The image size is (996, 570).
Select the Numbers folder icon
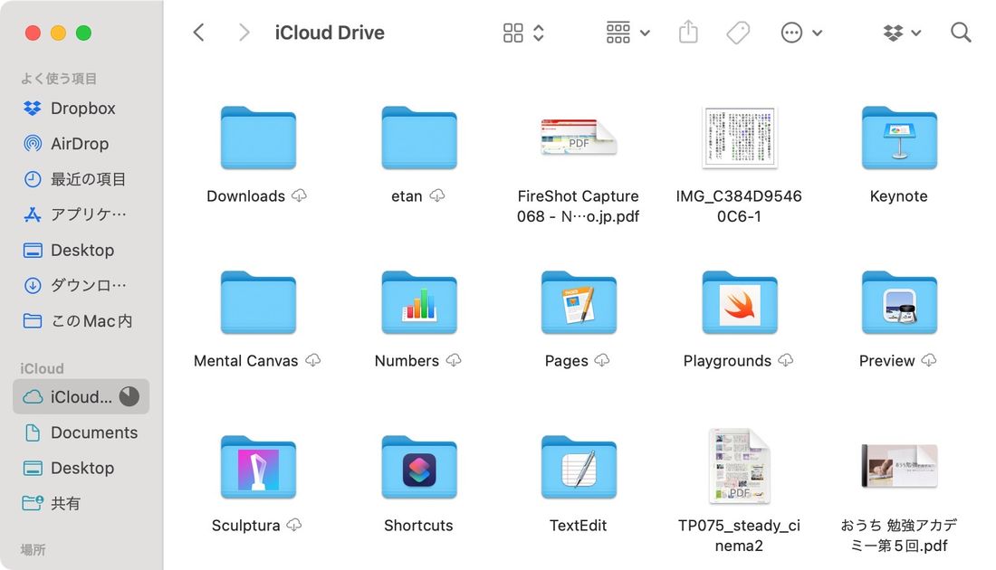tap(419, 302)
